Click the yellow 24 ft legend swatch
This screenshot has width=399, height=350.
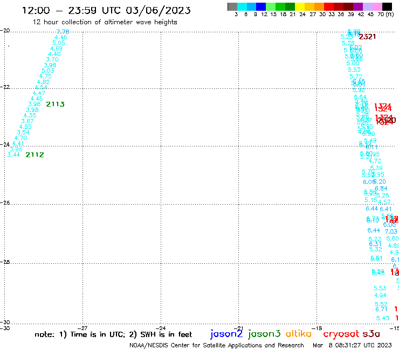pos(300,6)
